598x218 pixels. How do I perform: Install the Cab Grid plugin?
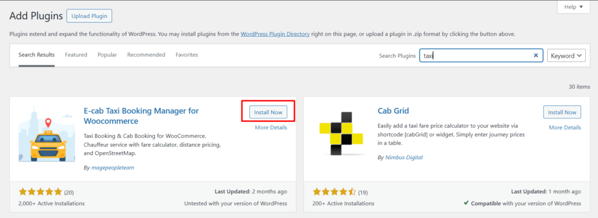click(562, 112)
